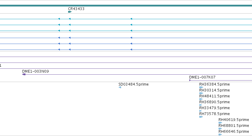Select the RH30314.5prime EST glyph
Image resolution: width=252 pixels, height=136 pixels.
point(201,93)
